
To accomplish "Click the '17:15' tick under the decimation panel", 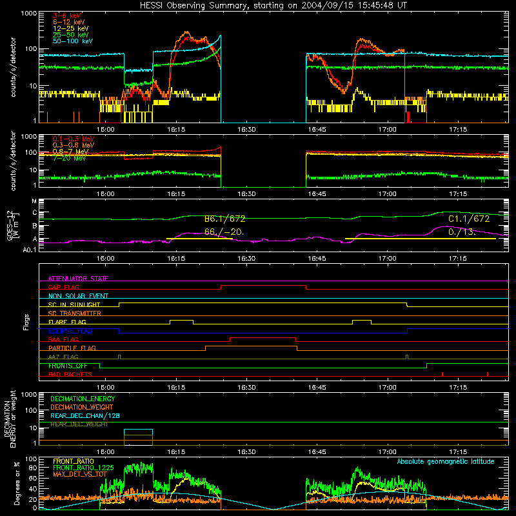I will pos(458,452).
